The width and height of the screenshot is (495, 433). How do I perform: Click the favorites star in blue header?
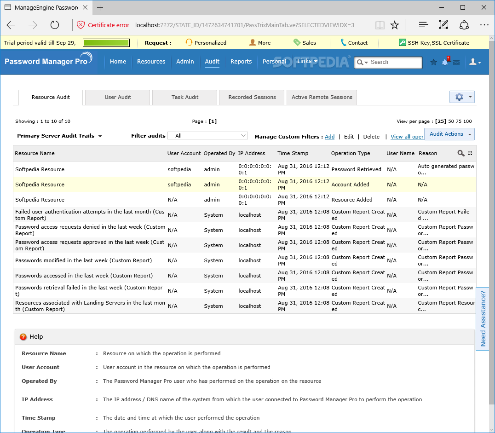tap(434, 62)
